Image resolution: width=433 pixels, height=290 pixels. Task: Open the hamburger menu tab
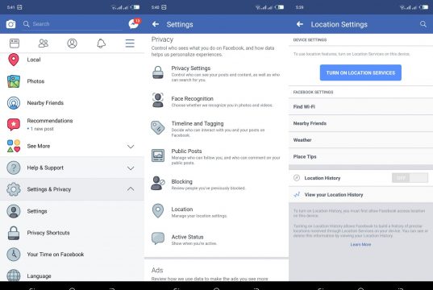coord(130,43)
